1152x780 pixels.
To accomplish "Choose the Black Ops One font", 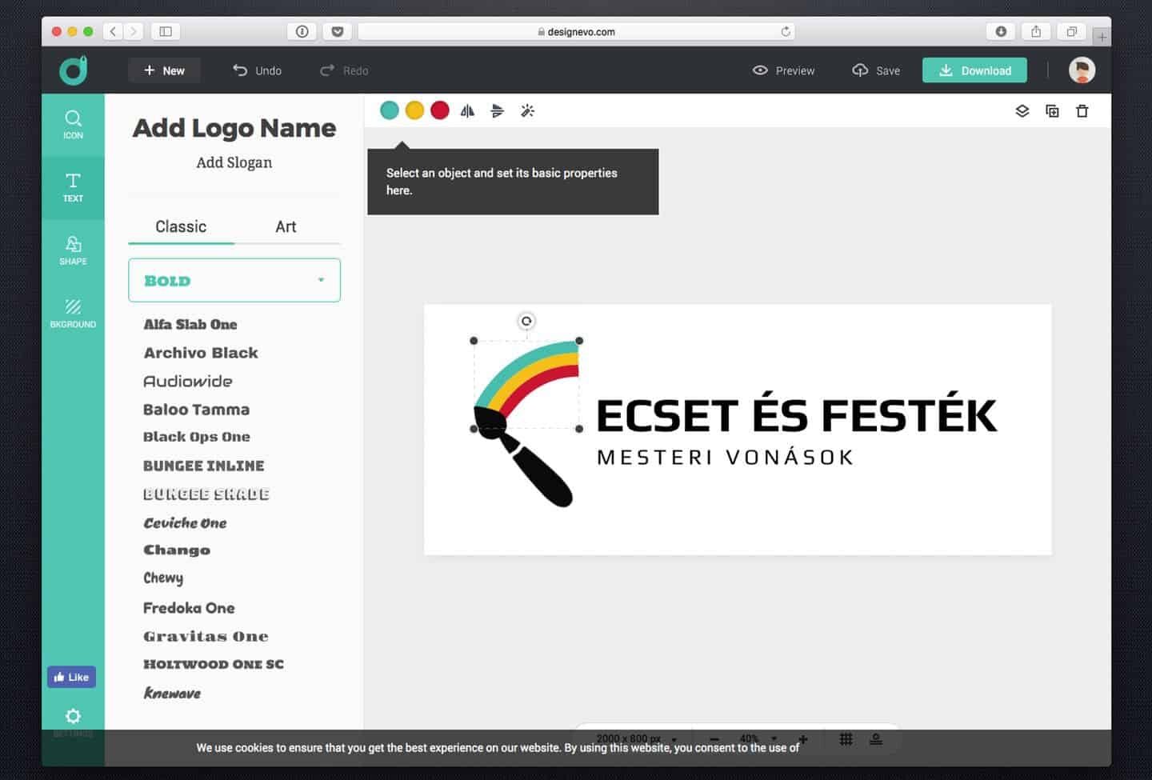I will (x=197, y=437).
